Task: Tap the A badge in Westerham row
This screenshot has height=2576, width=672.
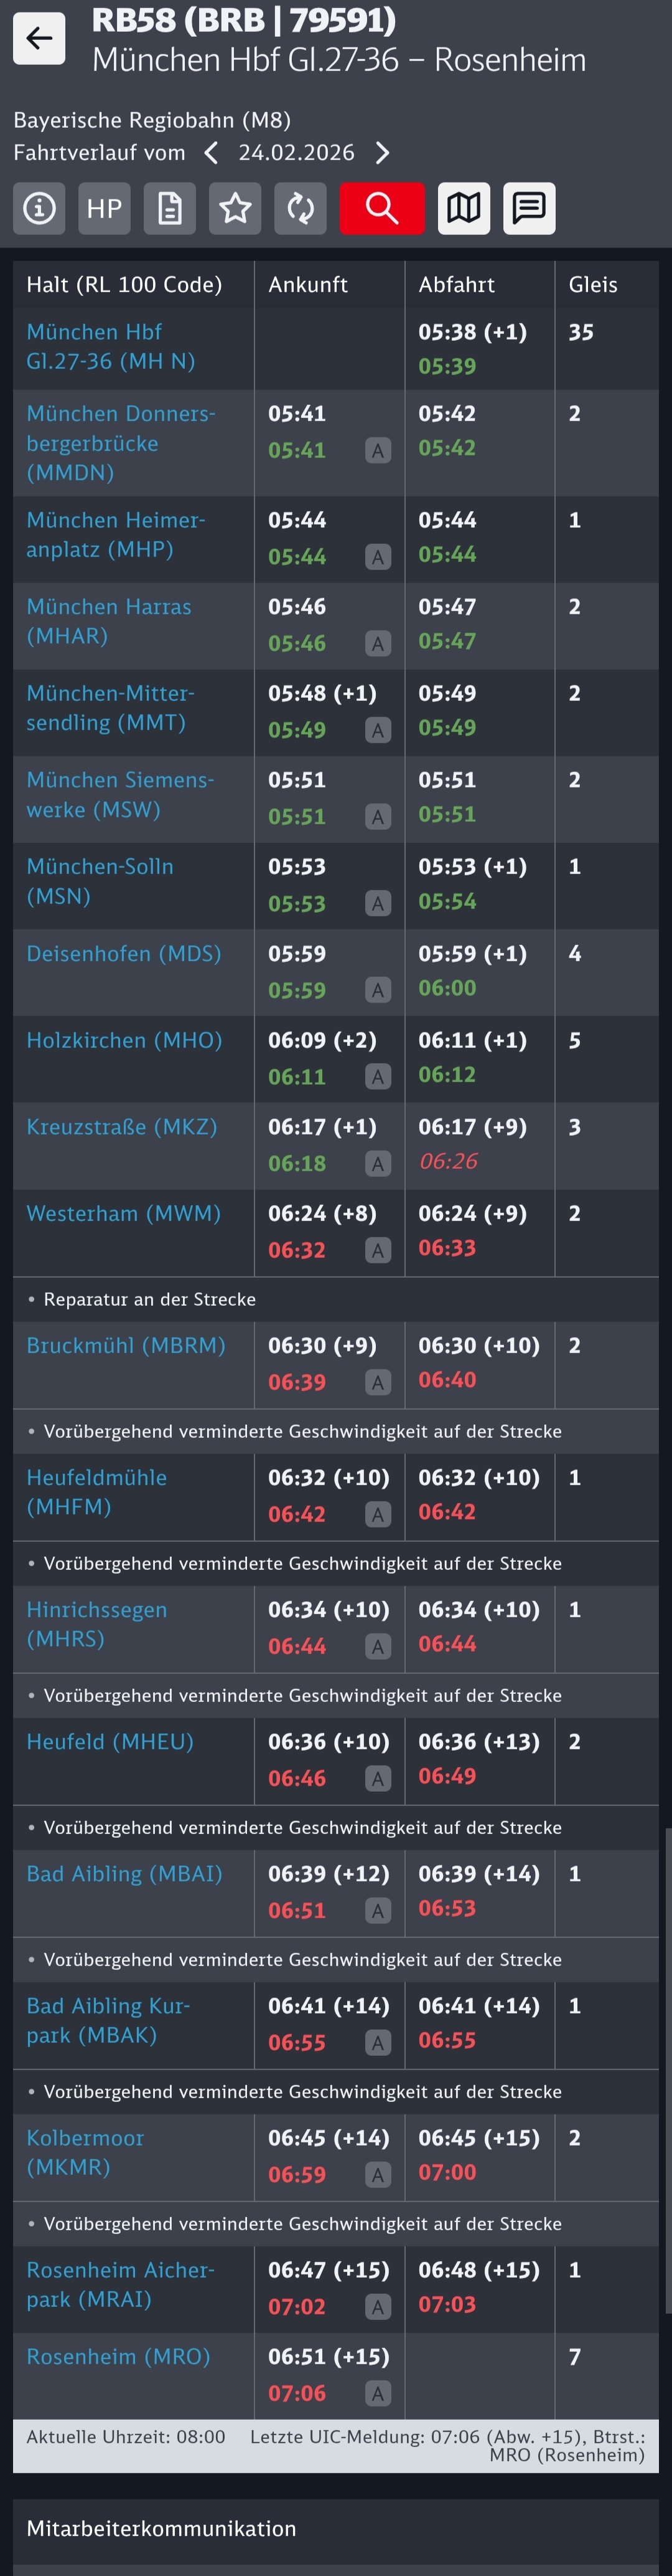Action: click(x=378, y=1250)
